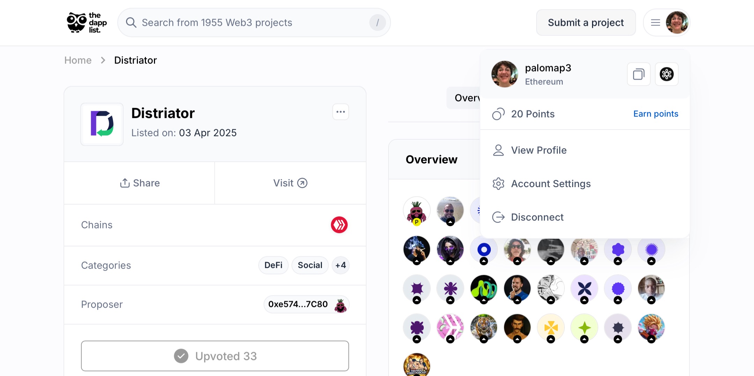Focus the Web3 projects search field

click(x=254, y=23)
